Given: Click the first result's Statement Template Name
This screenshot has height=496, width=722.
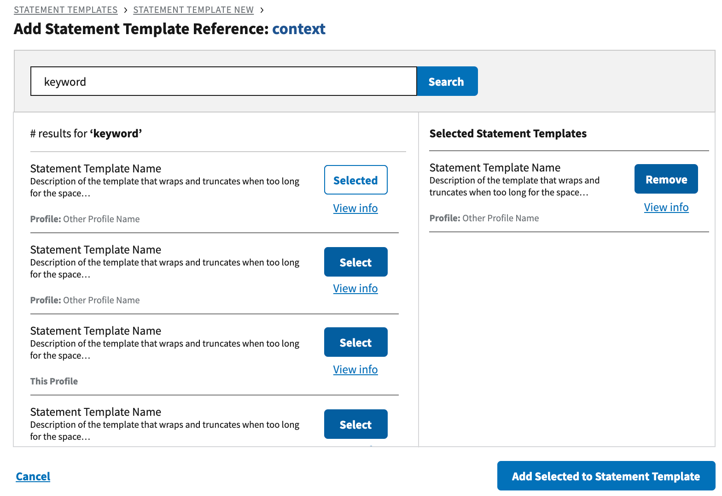Looking at the screenshot, I should pyautogui.click(x=96, y=169).
